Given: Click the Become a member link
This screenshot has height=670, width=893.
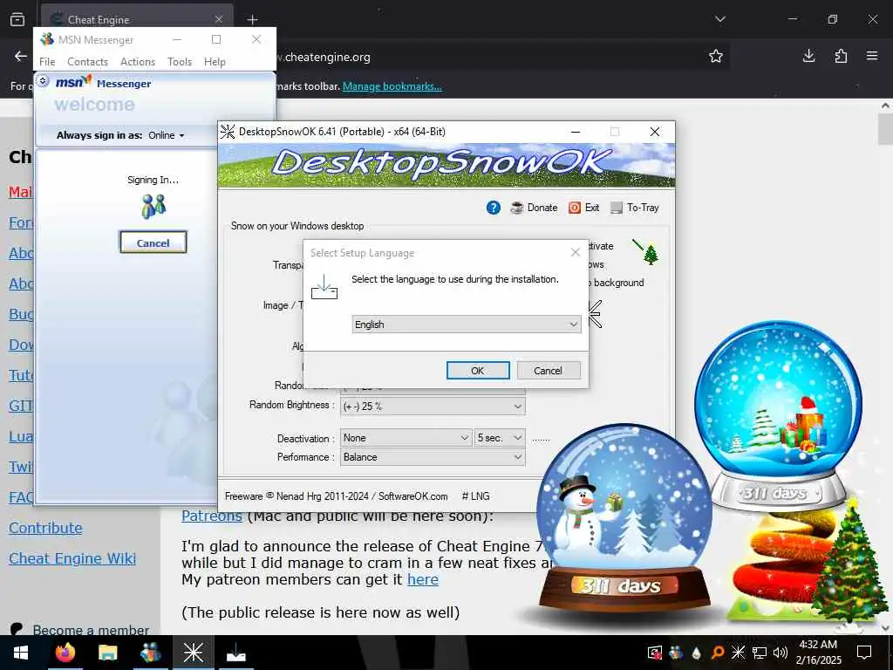Looking at the screenshot, I should click(91, 630).
